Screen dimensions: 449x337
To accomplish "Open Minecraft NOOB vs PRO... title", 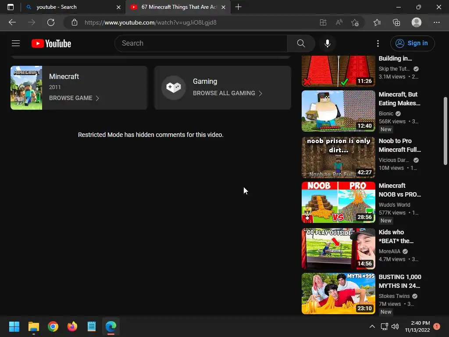I will tap(400, 190).
